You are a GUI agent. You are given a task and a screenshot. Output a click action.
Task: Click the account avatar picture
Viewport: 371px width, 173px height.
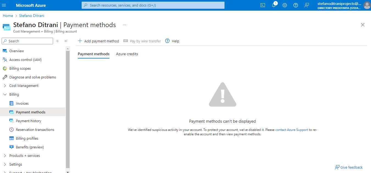(367, 5)
